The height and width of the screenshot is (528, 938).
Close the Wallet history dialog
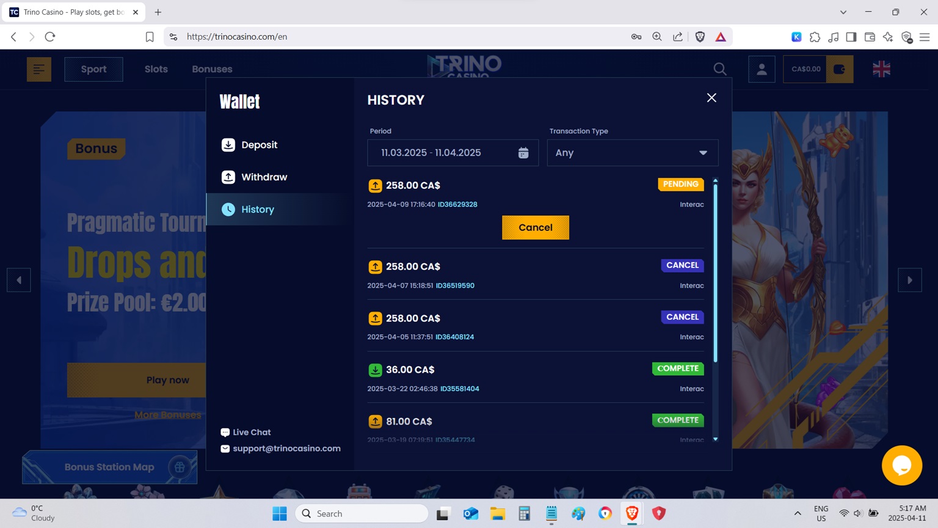point(711,98)
